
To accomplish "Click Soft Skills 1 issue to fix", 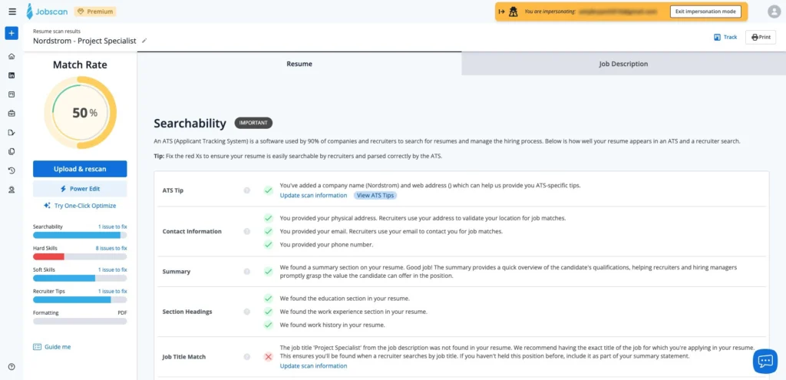I will (x=112, y=269).
